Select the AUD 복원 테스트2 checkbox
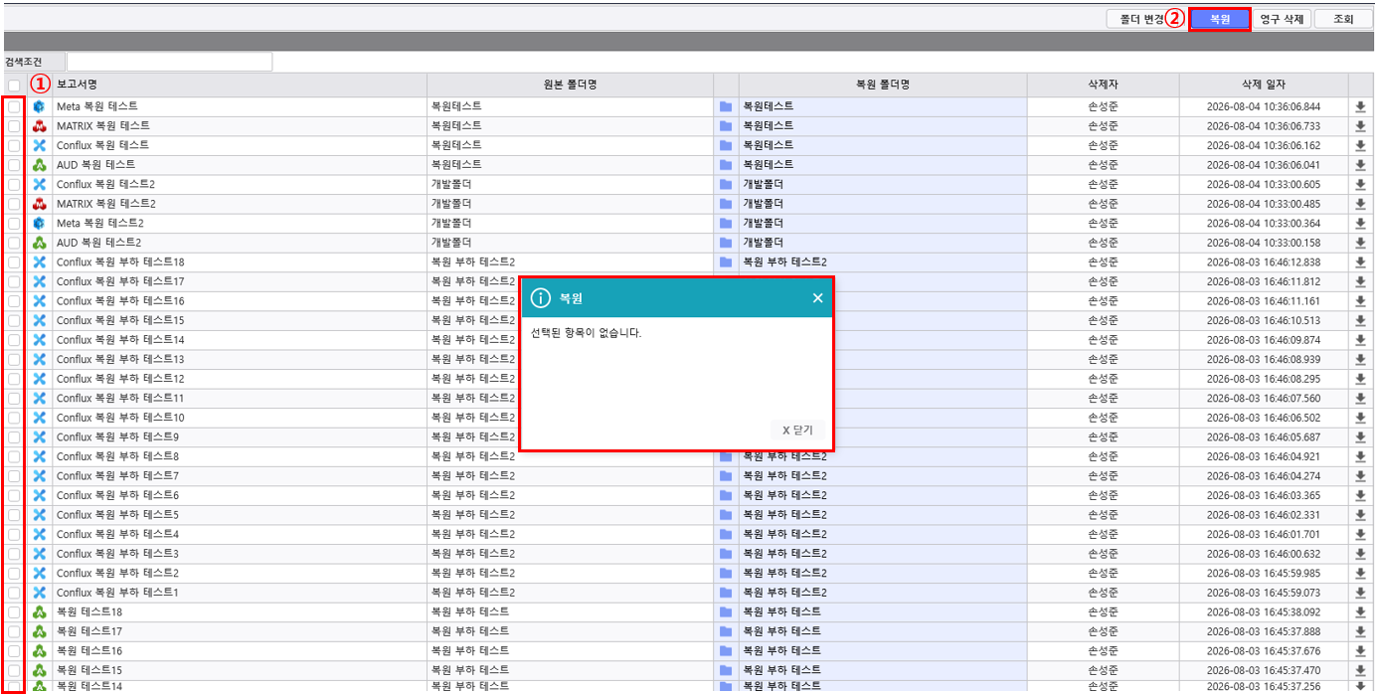Screen dimensions: 1375x694 [x=14, y=243]
